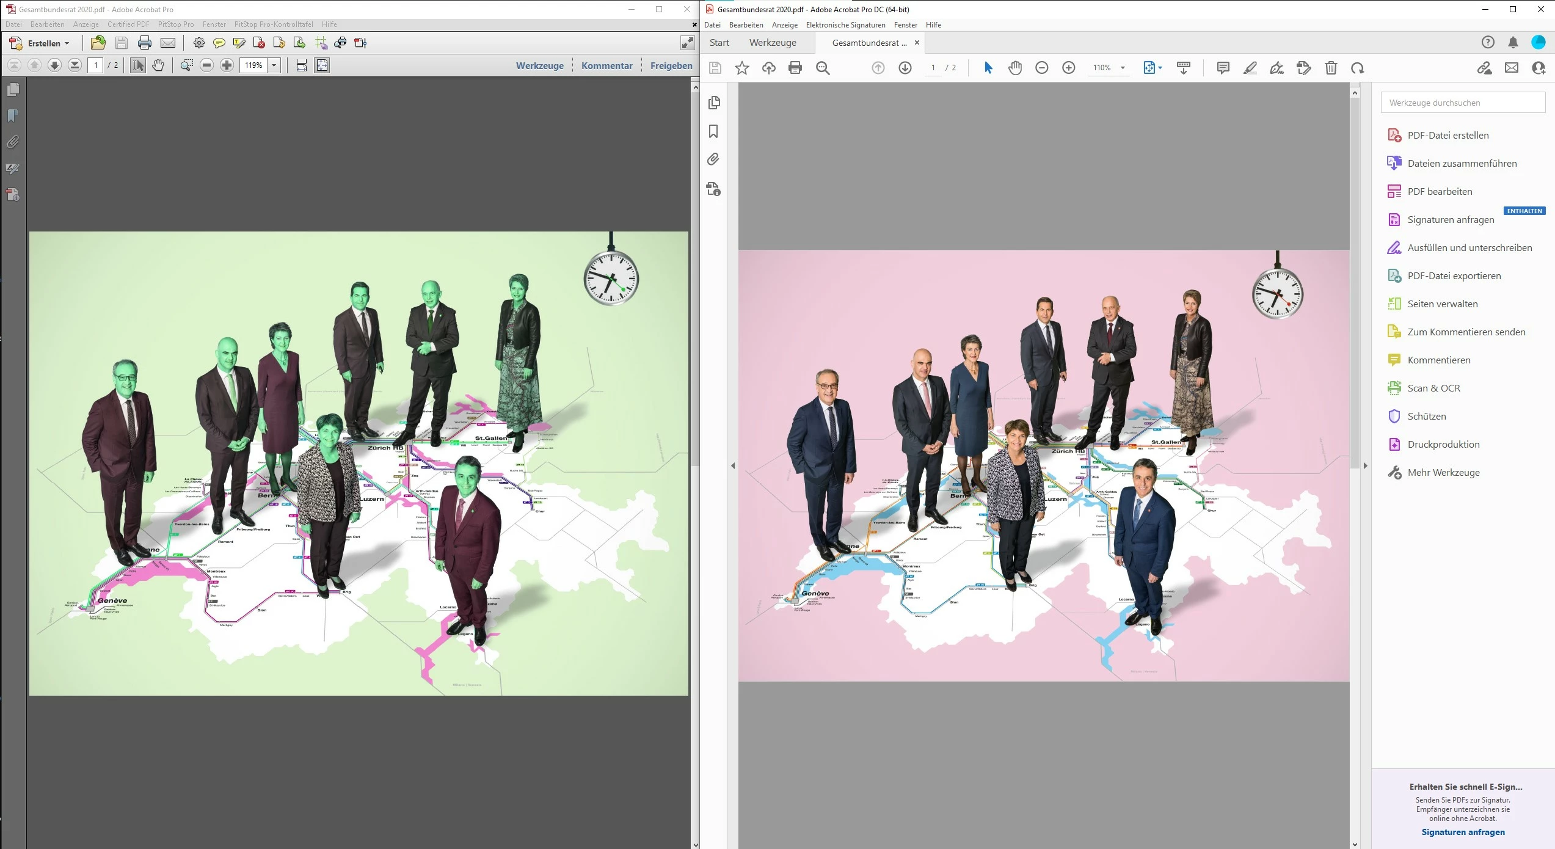Viewport: 1555px width, 849px height.
Task: Toggle the selection tool in left Acrobat toolbar
Action: tap(138, 65)
